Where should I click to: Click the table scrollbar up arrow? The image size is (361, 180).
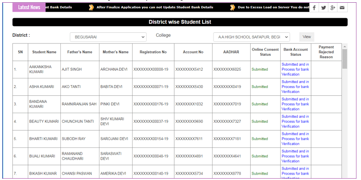pyautogui.click(x=345, y=46)
